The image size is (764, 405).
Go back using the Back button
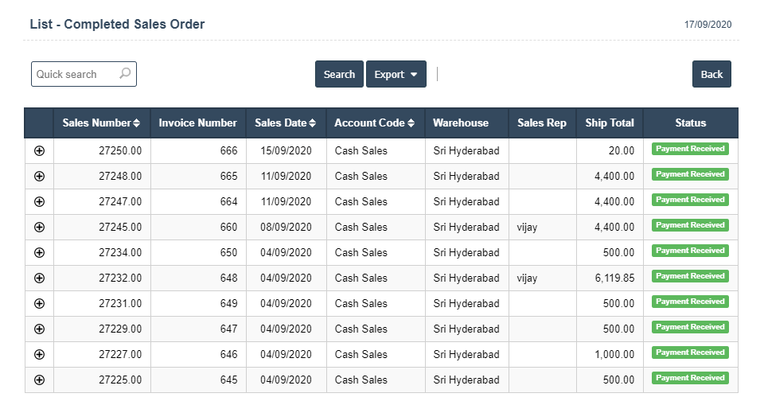point(711,74)
